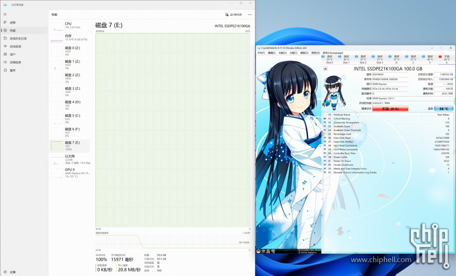Switch to Disk 1 tab, 36 °C
The width and height of the screenshot is (456, 276).
[x=346, y=59]
